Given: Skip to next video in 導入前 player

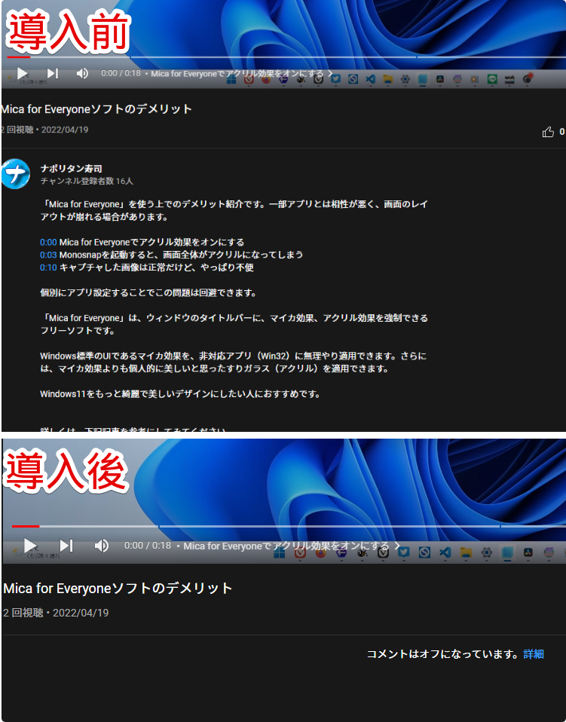Looking at the screenshot, I should [53, 73].
